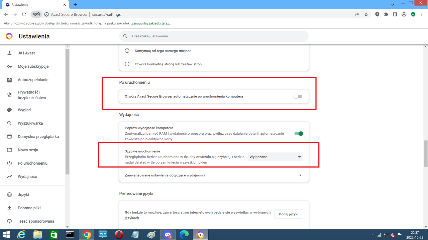The image size is (428, 240).
Task: Open Autouzupełnianie settings
Action: pyautogui.click(x=33, y=80)
